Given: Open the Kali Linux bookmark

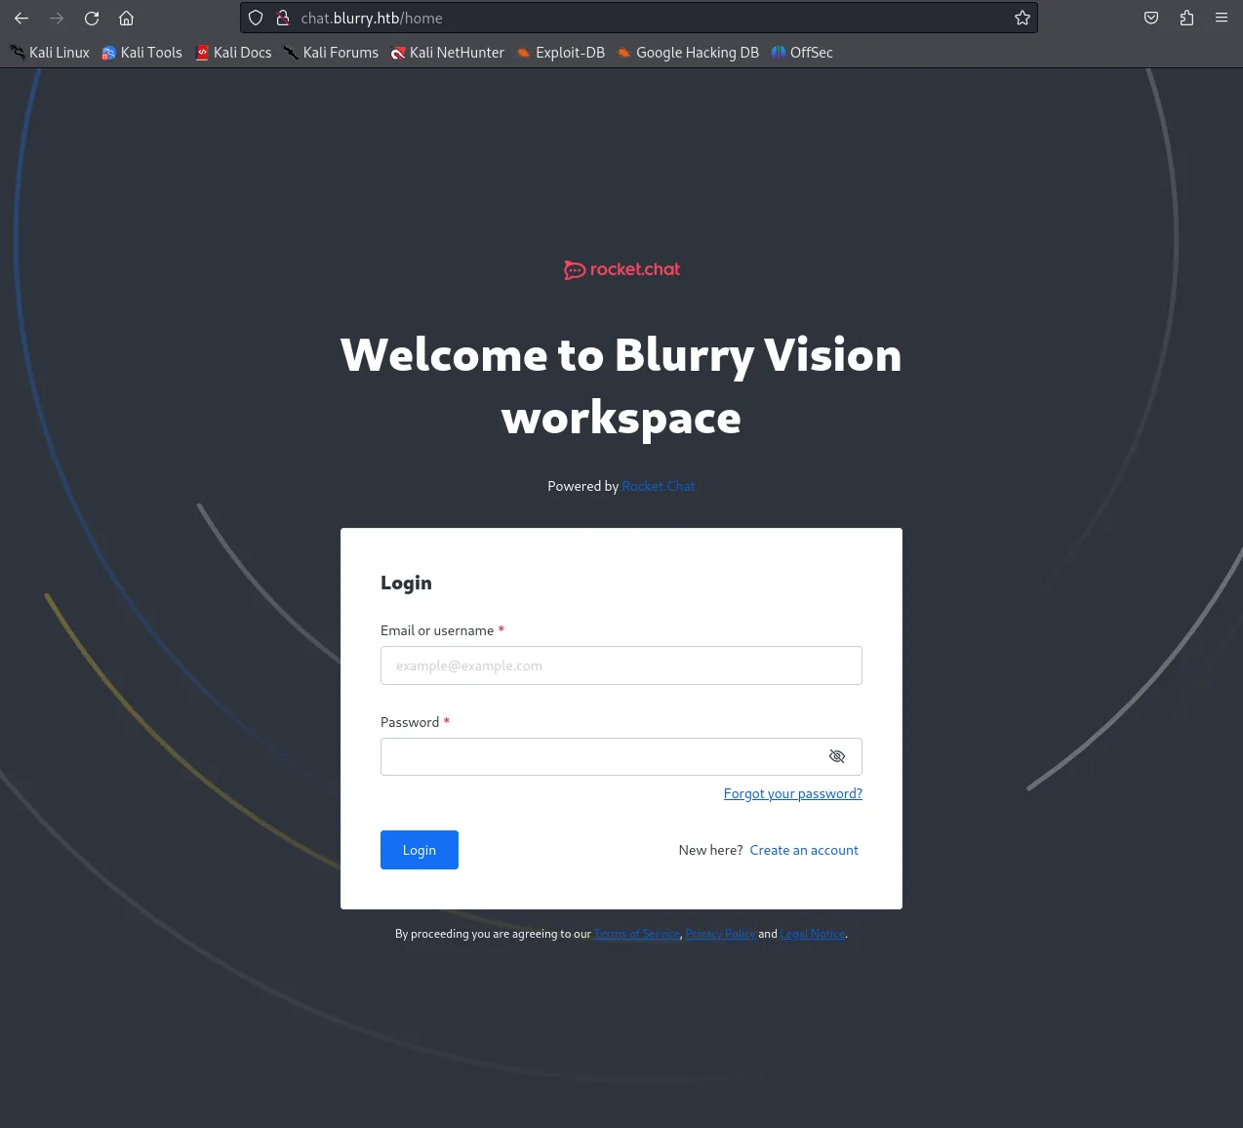Looking at the screenshot, I should point(50,53).
